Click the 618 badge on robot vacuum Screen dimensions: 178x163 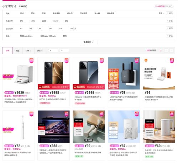(31, 61)
